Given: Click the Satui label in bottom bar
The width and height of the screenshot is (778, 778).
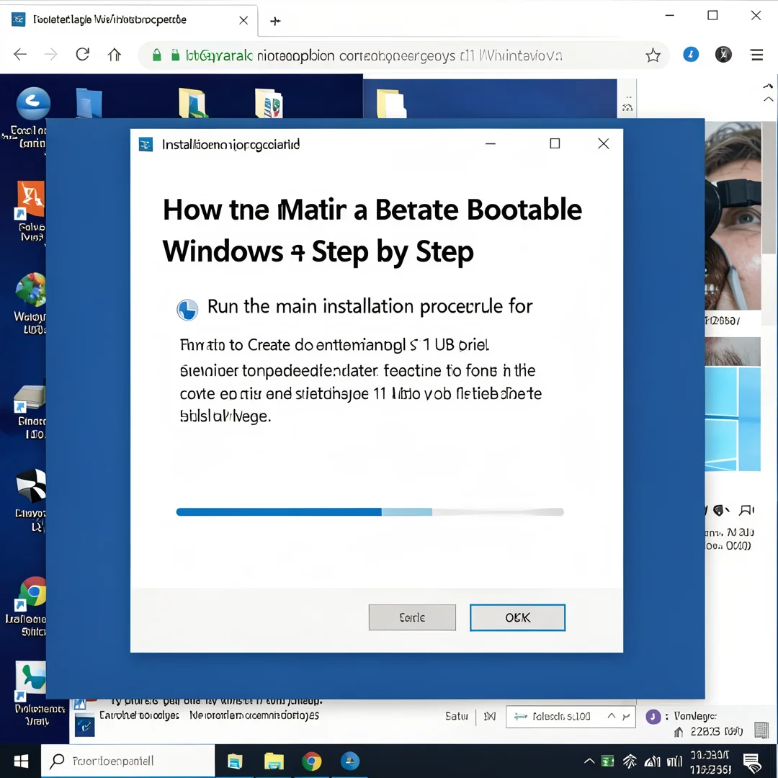Looking at the screenshot, I should [x=457, y=716].
